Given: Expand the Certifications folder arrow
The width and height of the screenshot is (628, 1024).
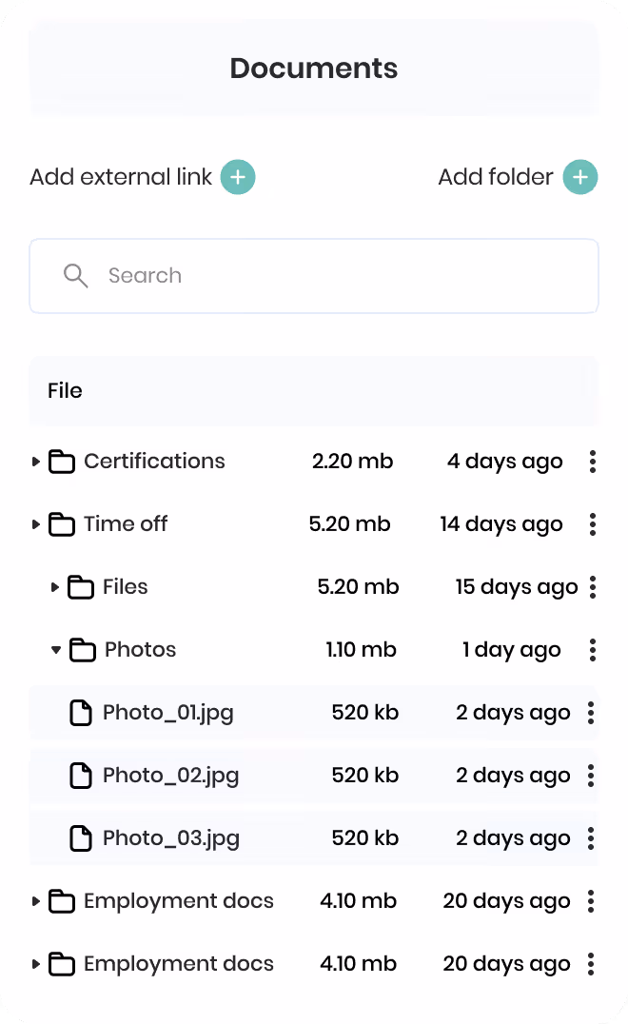Looking at the screenshot, I should click(36, 462).
